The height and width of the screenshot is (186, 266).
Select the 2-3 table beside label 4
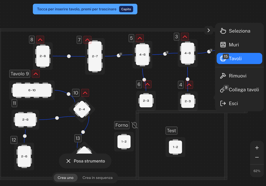(x=188, y=101)
